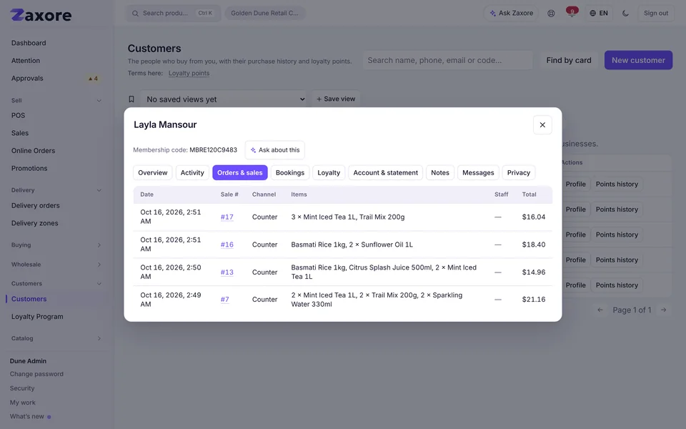Open the Loyalty tab
686x429 pixels.
tap(329, 172)
